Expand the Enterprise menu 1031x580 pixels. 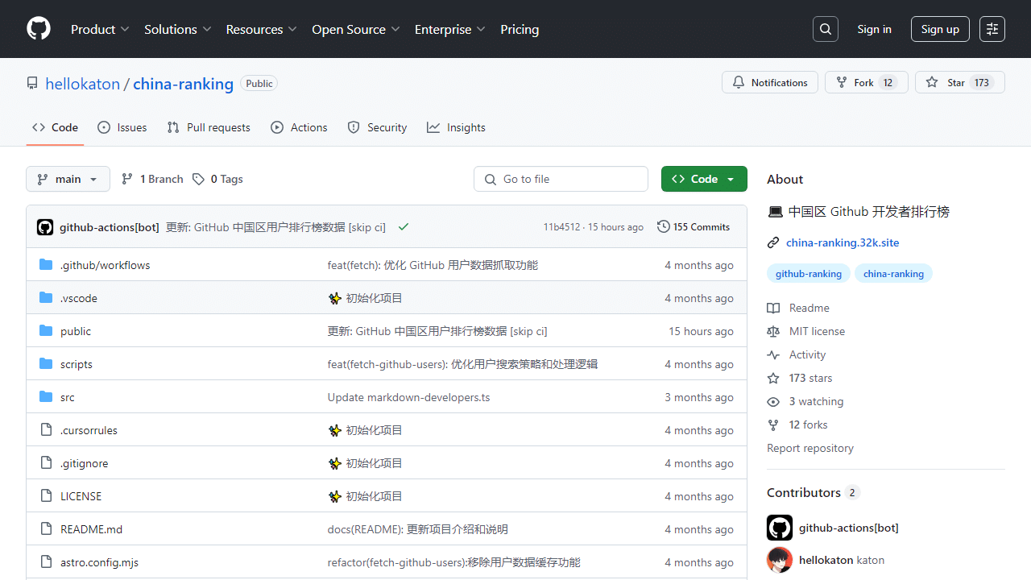tap(450, 29)
